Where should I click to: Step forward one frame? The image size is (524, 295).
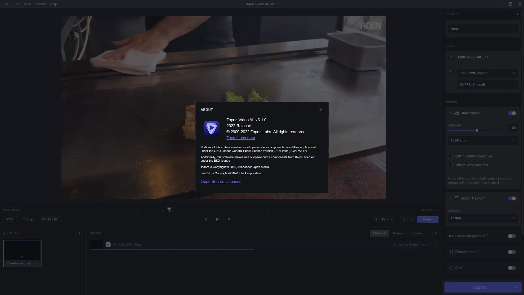[228, 219]
